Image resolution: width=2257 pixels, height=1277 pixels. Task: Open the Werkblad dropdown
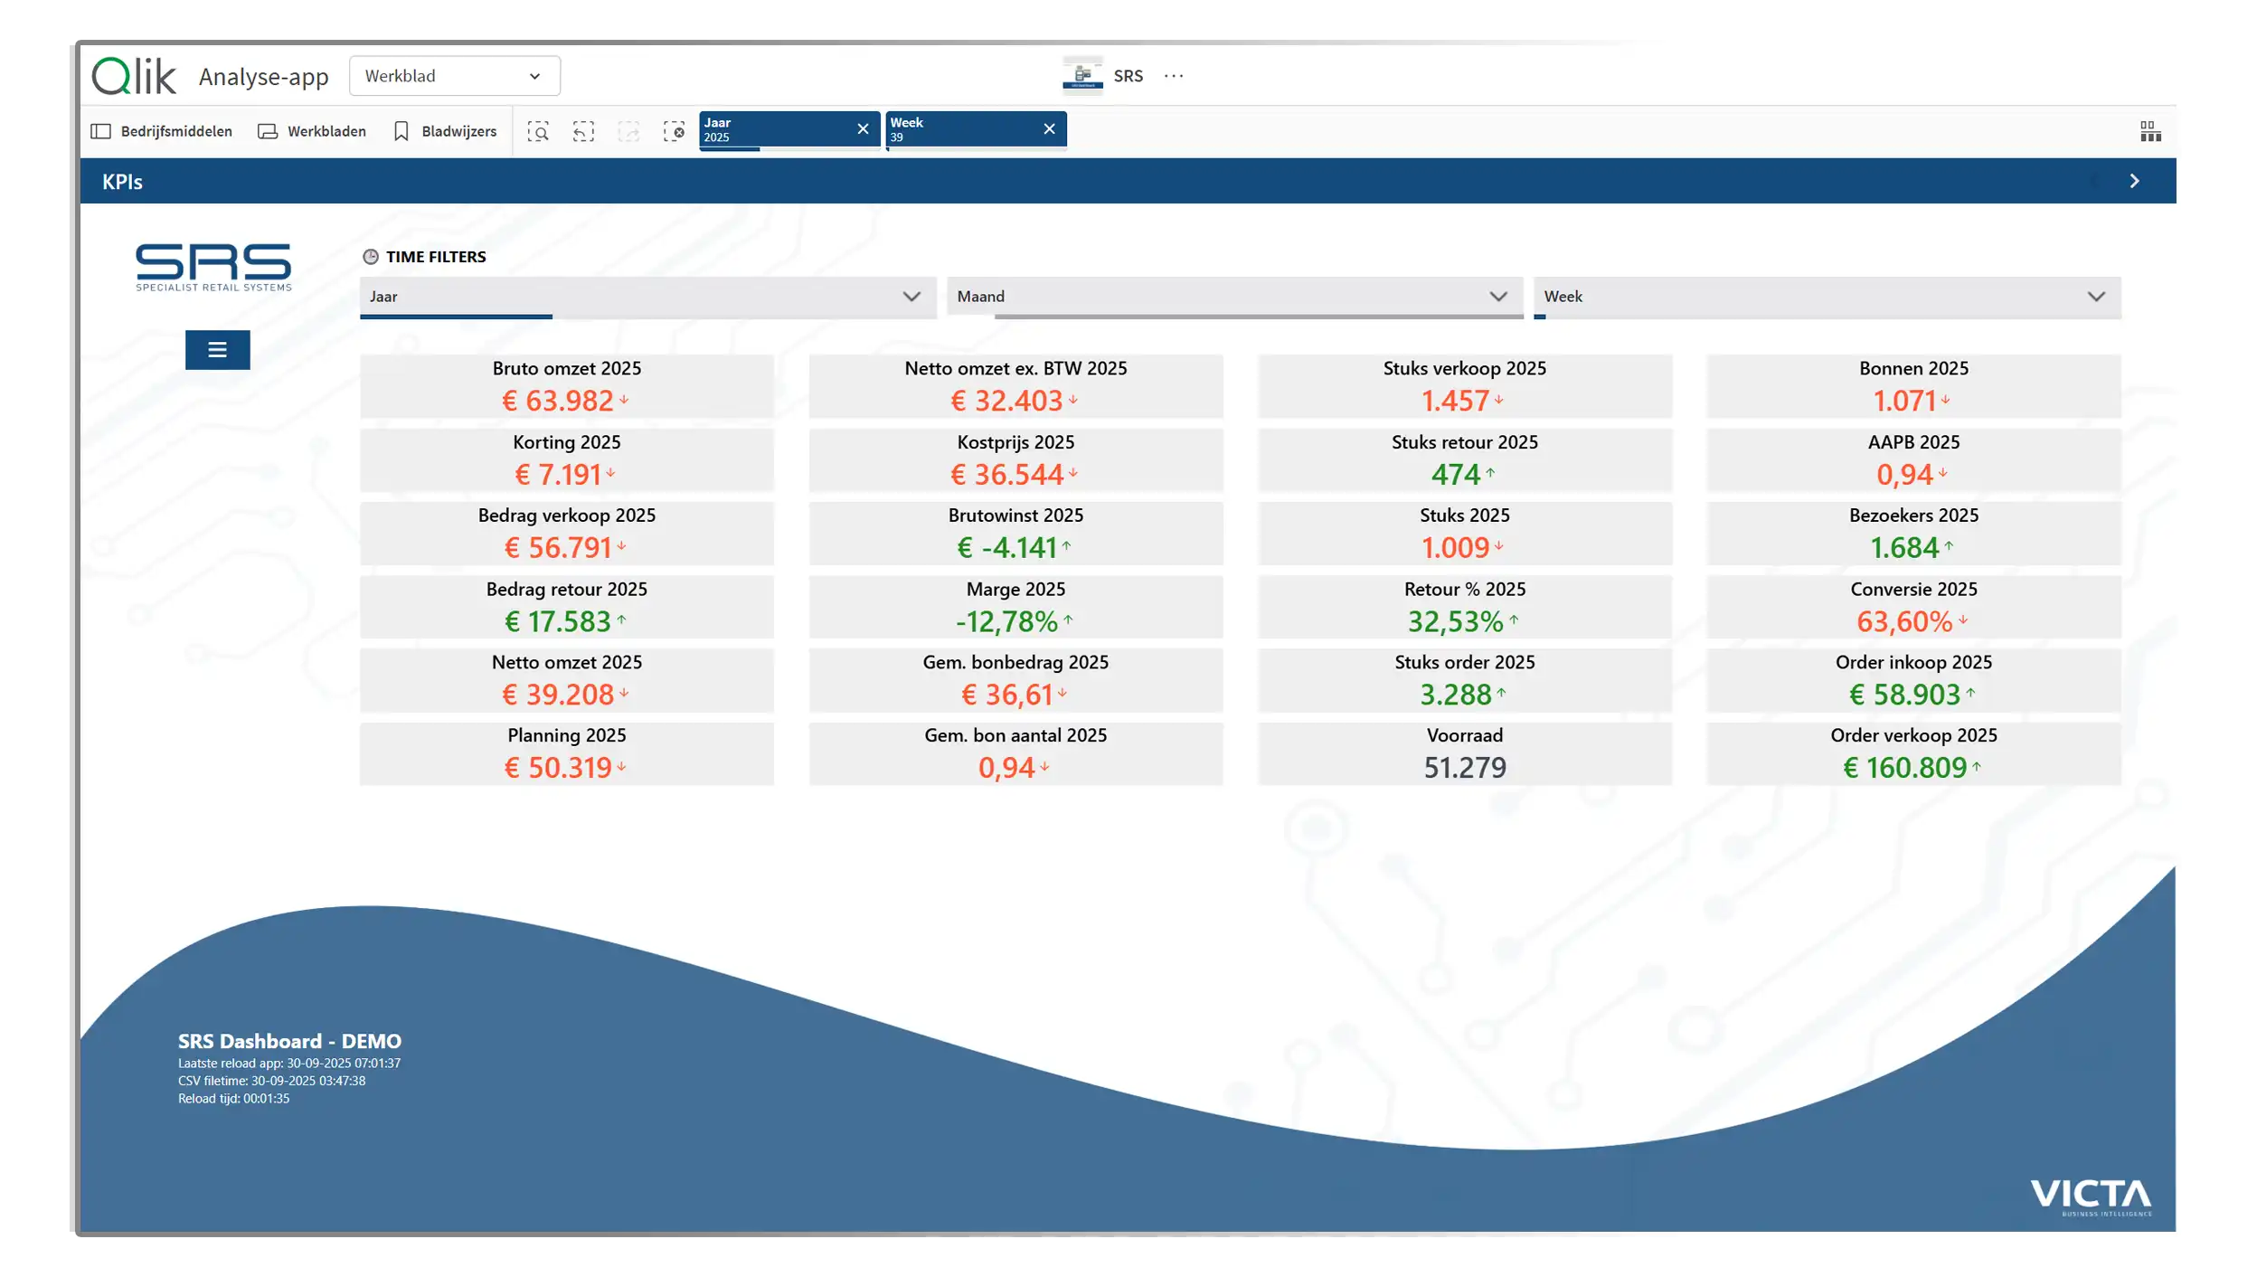(x=454, y=76)
